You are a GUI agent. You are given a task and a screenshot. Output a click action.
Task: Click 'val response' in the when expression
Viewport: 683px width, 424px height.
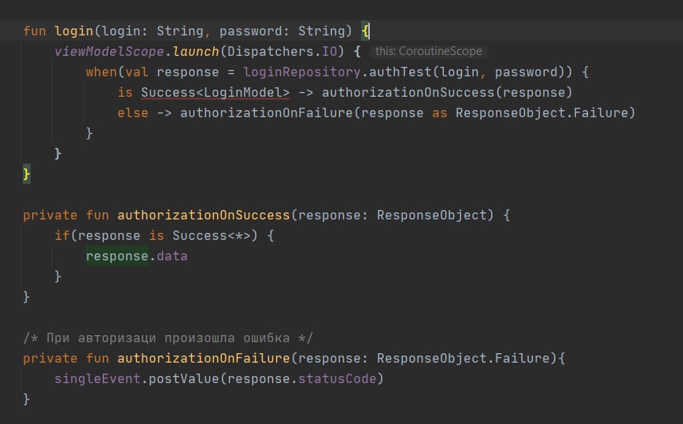pyautogui.click(x=172, y=72)
